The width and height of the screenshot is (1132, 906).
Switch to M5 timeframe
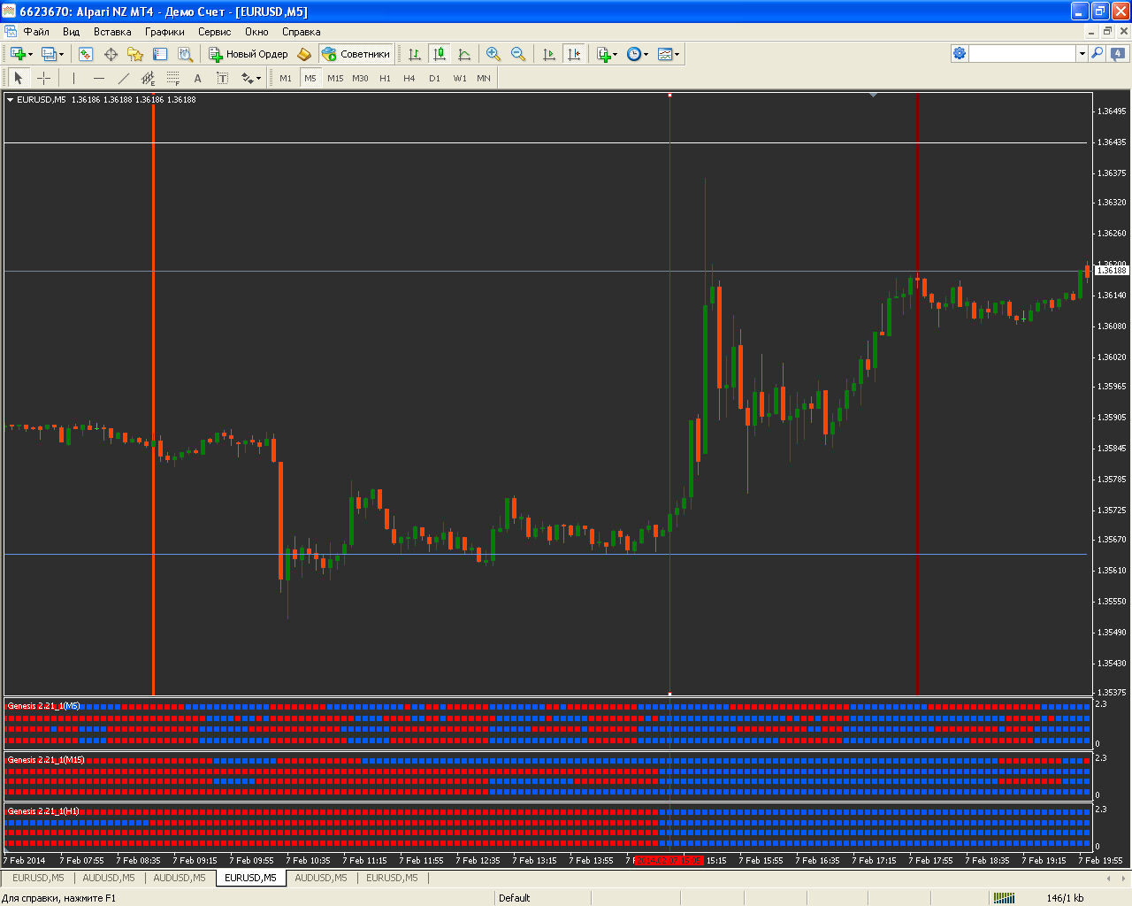(310, 78)
